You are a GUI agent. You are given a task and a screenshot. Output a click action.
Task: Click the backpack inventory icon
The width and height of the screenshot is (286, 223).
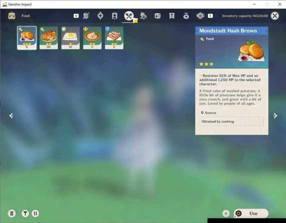[12, 16]
